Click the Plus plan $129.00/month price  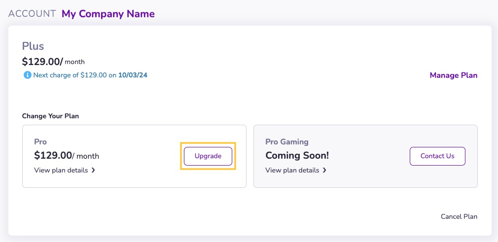[x=53, y=62]
